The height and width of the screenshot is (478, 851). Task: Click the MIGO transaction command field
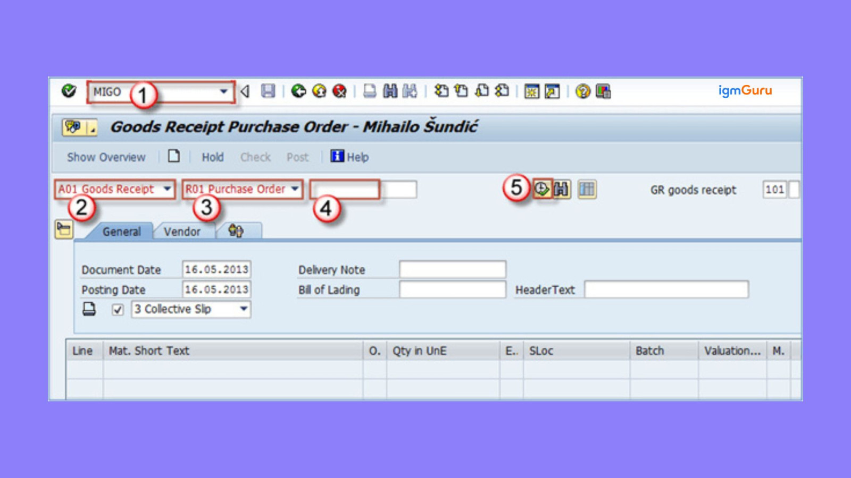(161, 92)
